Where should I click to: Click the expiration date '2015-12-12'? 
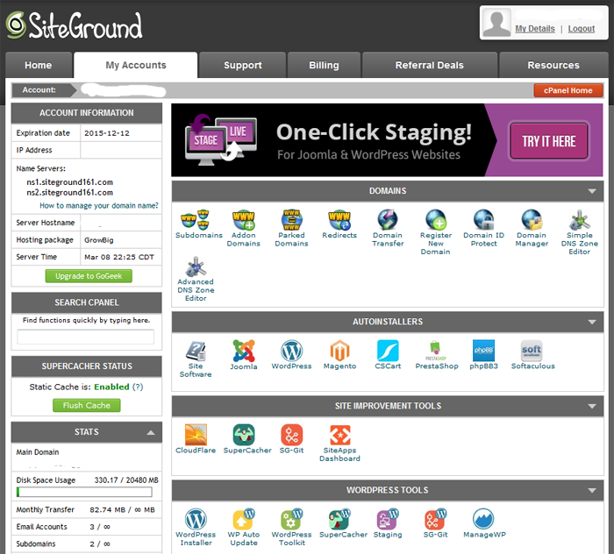[107, 133]
